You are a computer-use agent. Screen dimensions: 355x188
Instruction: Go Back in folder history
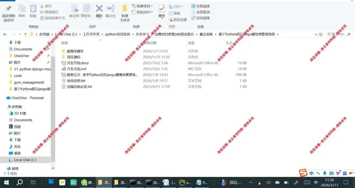click(5, 34)
